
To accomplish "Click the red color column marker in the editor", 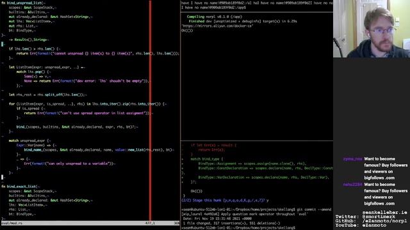I will coord(150,111).
